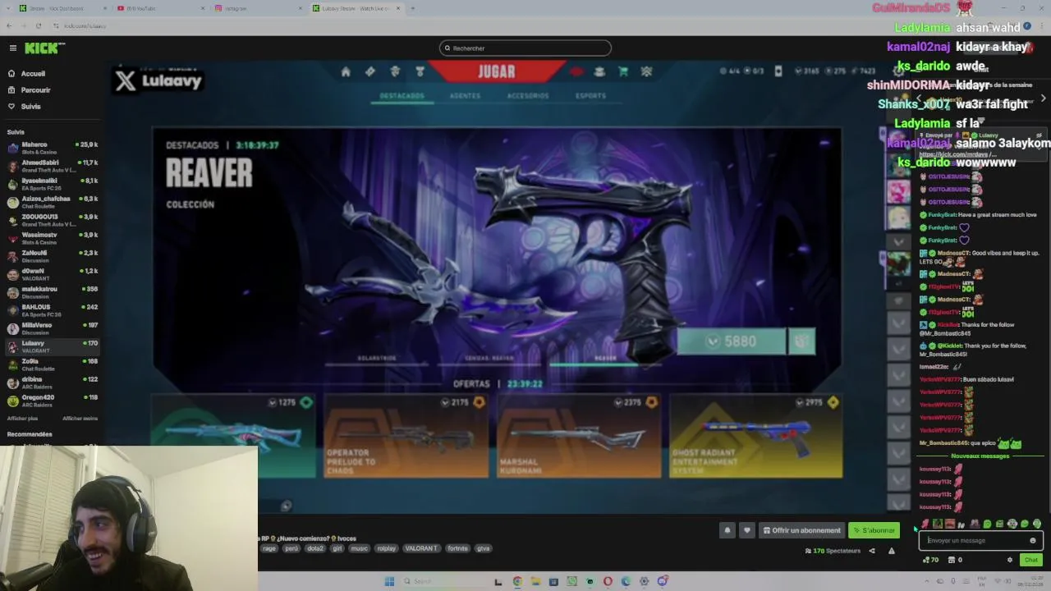Focus the Rechercher search box
The image size is (1051, 591).
(x=525, y=48)
